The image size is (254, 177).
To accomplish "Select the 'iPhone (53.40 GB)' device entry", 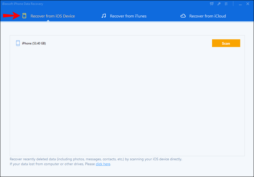I will coord(34,43).
